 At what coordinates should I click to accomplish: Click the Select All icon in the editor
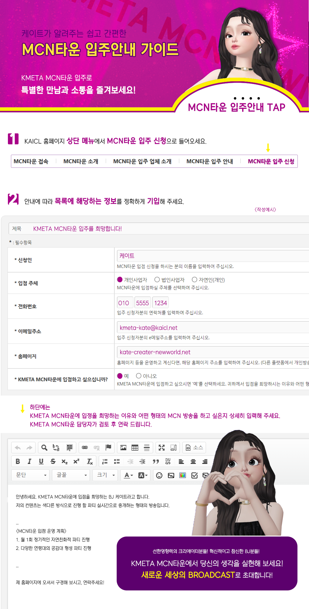pos(70,448)
